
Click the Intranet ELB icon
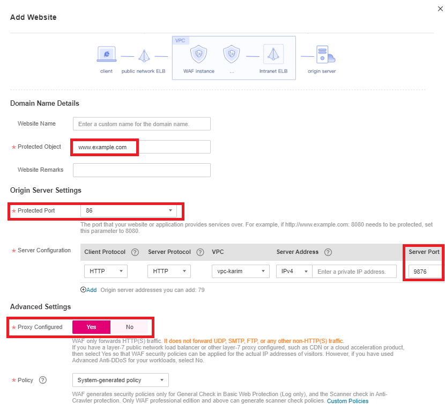click(x=273, y=54)
